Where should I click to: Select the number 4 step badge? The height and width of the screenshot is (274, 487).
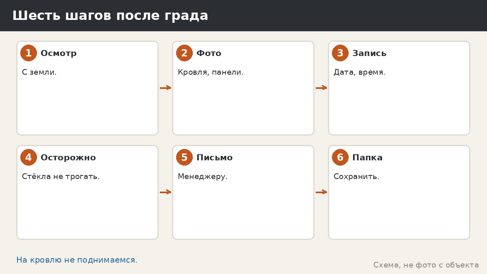pyautogui.click(x=28, y=157)
